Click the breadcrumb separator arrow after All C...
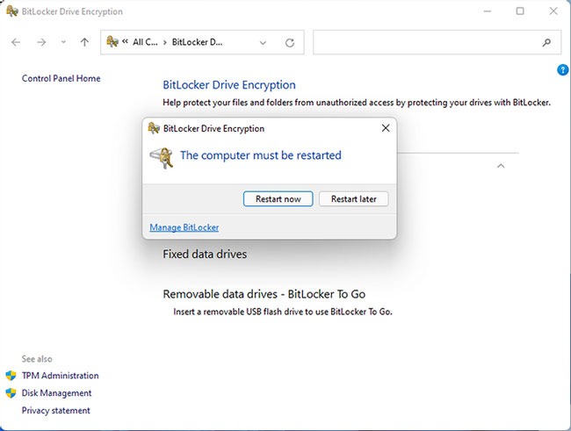This screenshot has height=431, width=571. [165, 43]
